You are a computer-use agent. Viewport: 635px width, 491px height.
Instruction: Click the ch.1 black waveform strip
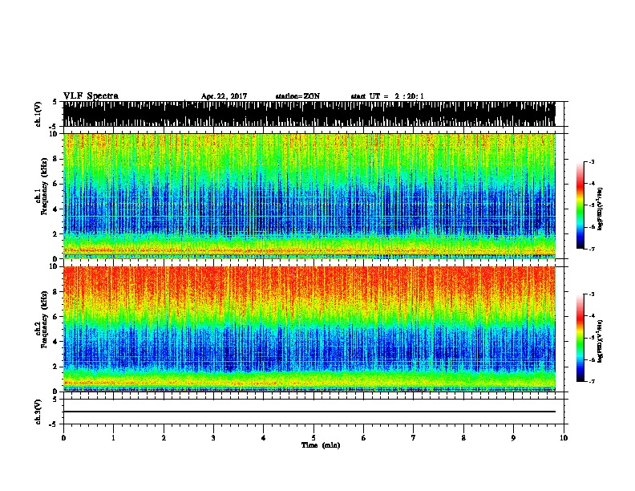(309, 114)
